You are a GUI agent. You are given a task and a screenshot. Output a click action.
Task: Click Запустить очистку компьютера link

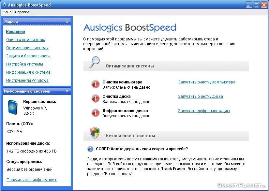[x=207, y=82]
